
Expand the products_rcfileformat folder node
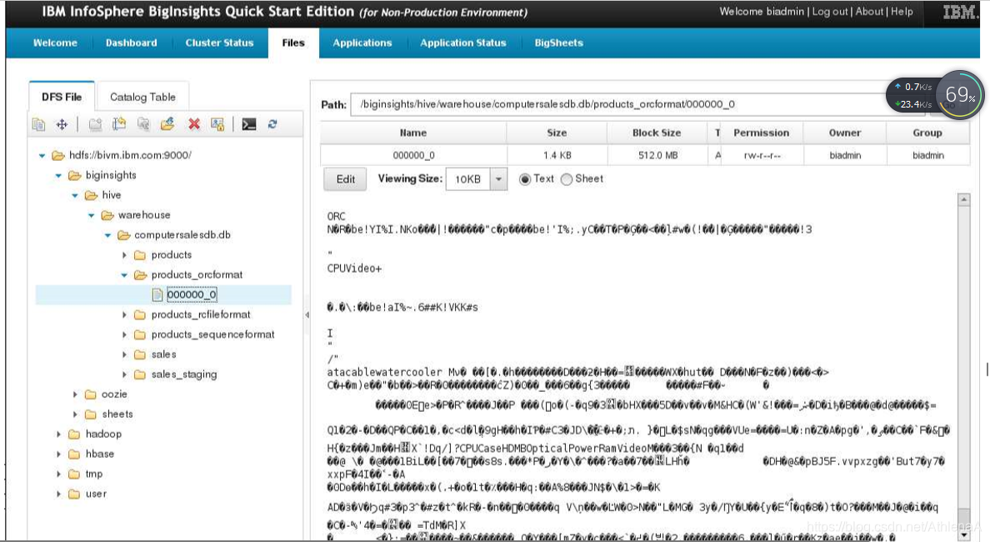click(123, 314)
